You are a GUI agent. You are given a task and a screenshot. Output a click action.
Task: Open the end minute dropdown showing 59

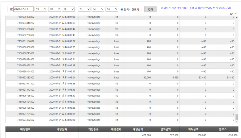click(98, 9)
